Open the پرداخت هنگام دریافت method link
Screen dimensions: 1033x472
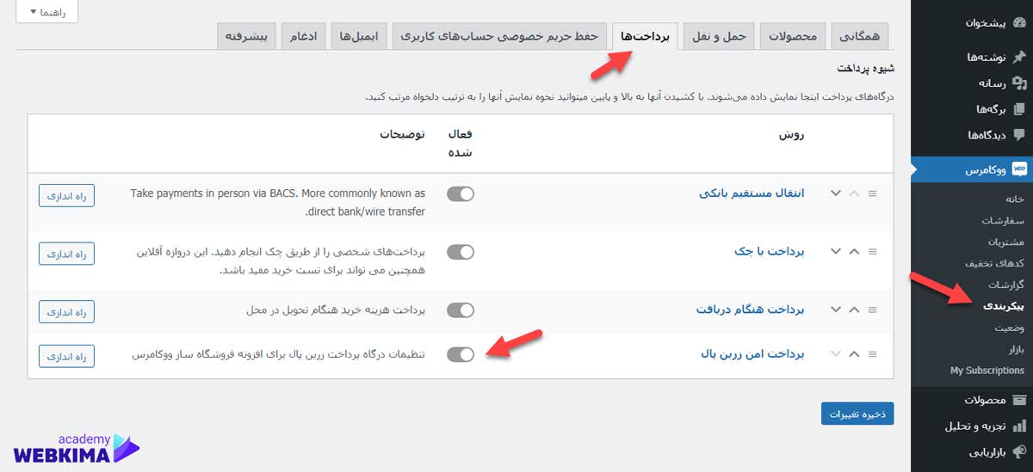pyautogui.click(x=750, y=310)
